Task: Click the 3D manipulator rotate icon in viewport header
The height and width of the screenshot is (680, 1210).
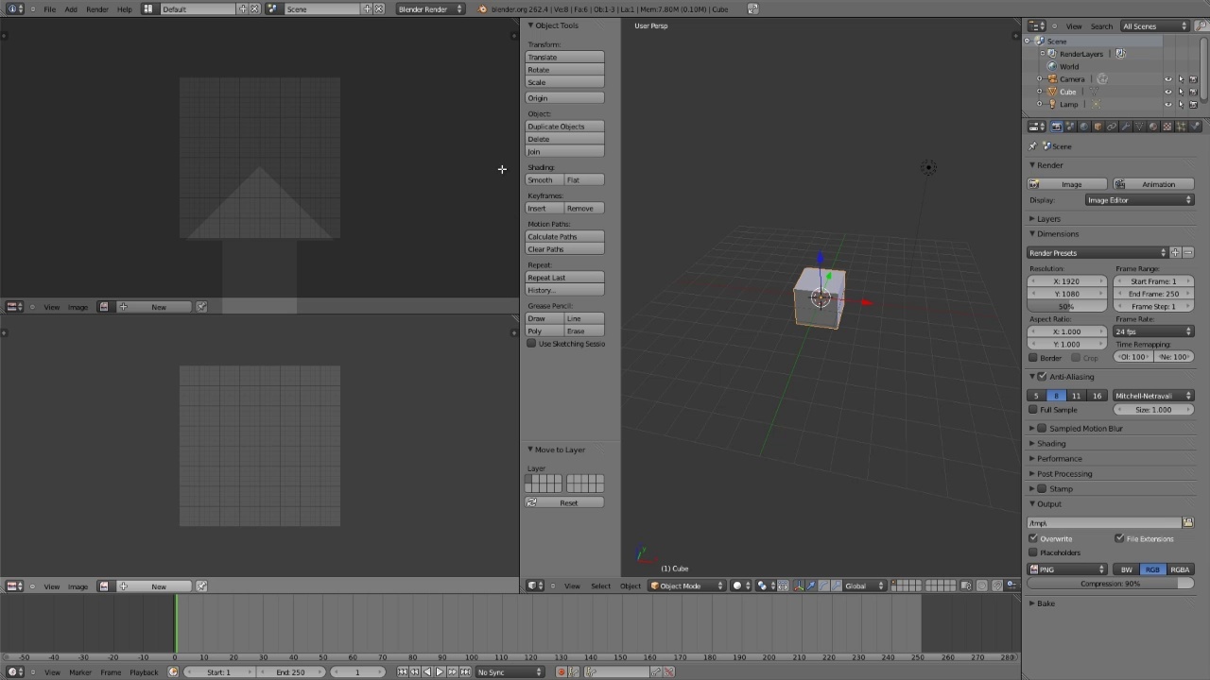Action: coord(823,586)
